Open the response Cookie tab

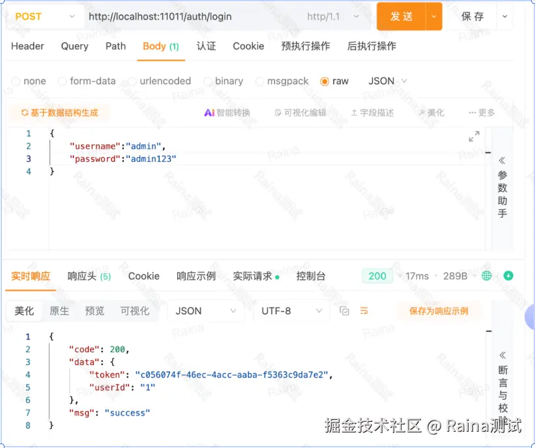point(143,276)
